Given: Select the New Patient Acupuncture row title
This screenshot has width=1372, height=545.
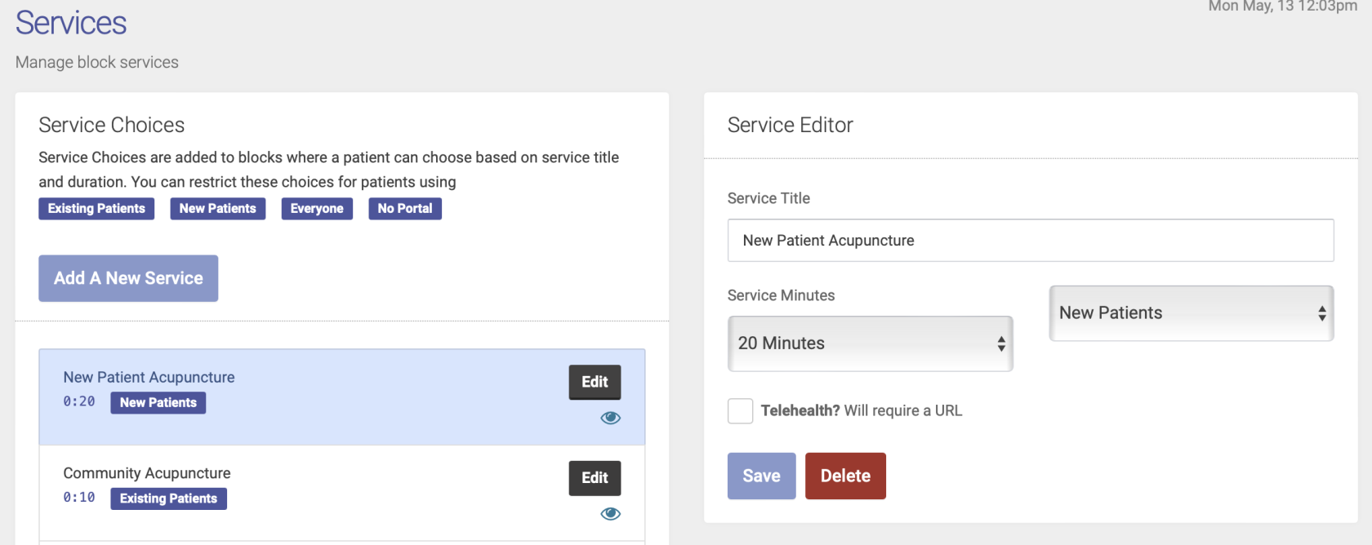Looking at the screenshot, I should pyautogui.click(x=149, y=377).
